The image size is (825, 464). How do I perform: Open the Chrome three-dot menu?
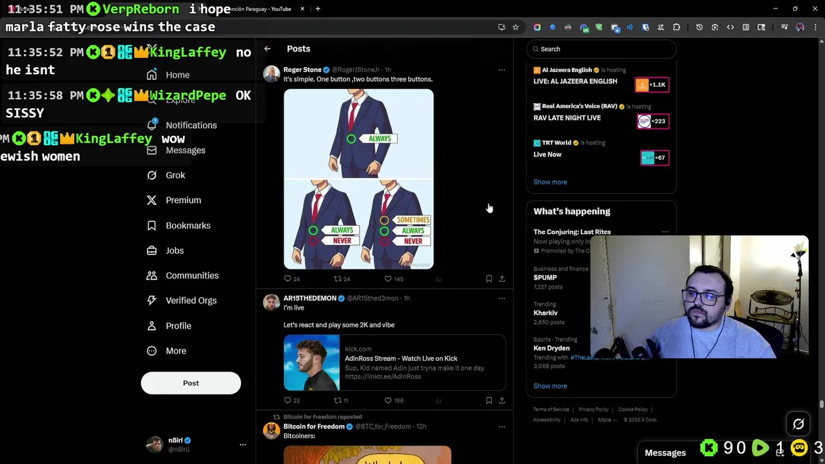tap(816, 27)
